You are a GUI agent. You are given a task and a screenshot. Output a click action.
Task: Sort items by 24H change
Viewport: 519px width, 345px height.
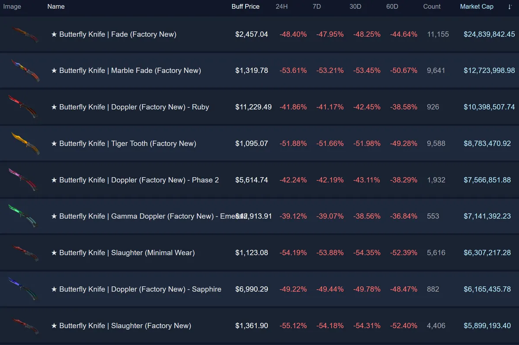(282, 7)
